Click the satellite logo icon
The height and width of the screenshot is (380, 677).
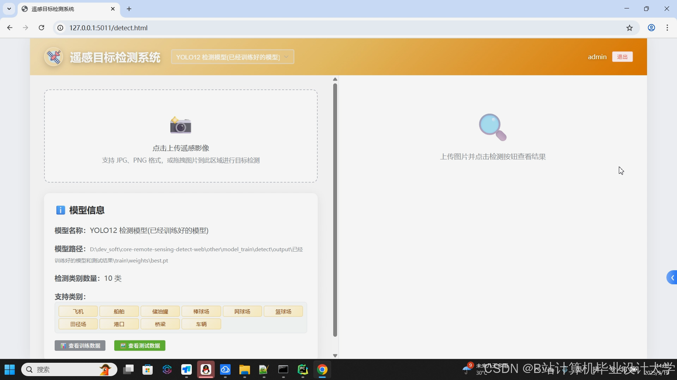54,57
